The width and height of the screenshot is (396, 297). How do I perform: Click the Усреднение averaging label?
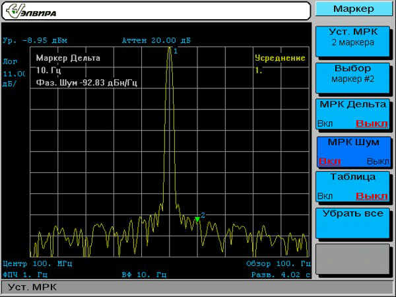point(280,58)
